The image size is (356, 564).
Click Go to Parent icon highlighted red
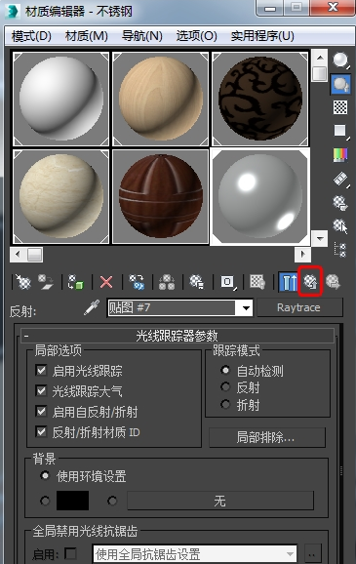(310, 282)
